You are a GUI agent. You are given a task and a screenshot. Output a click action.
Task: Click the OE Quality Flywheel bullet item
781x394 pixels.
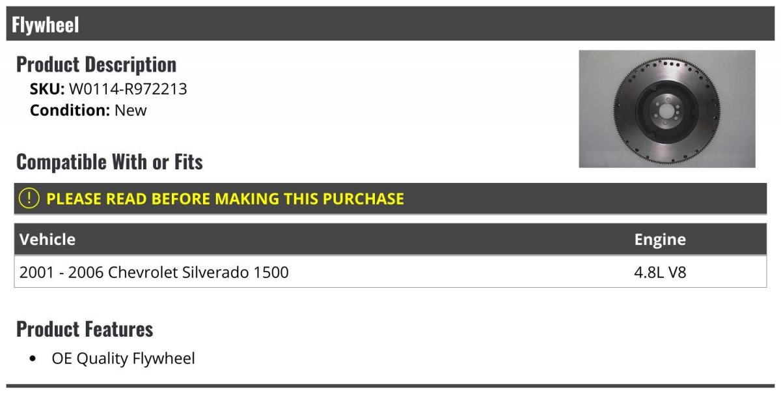pos(123,358)
